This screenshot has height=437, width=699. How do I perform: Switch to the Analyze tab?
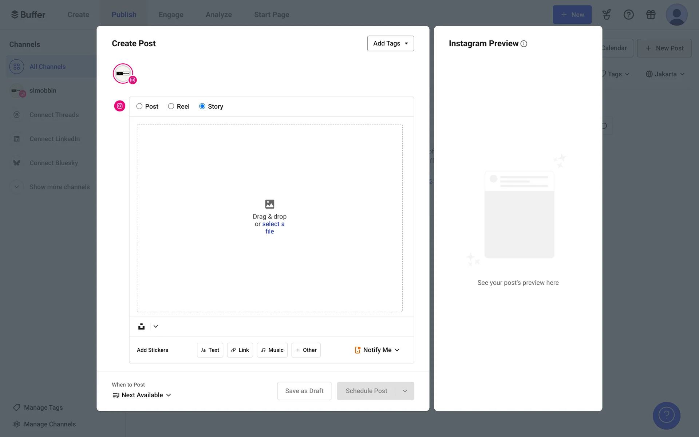(218, 15)
